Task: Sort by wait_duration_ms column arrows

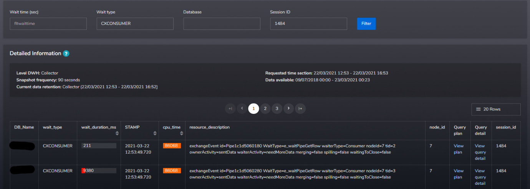Action: coord(117,133)
